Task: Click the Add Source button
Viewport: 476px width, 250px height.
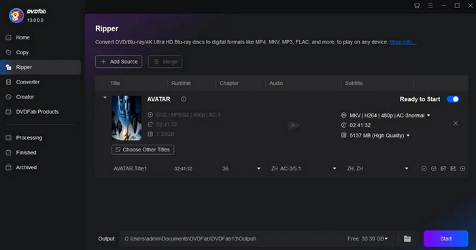Action: (119, 62)
